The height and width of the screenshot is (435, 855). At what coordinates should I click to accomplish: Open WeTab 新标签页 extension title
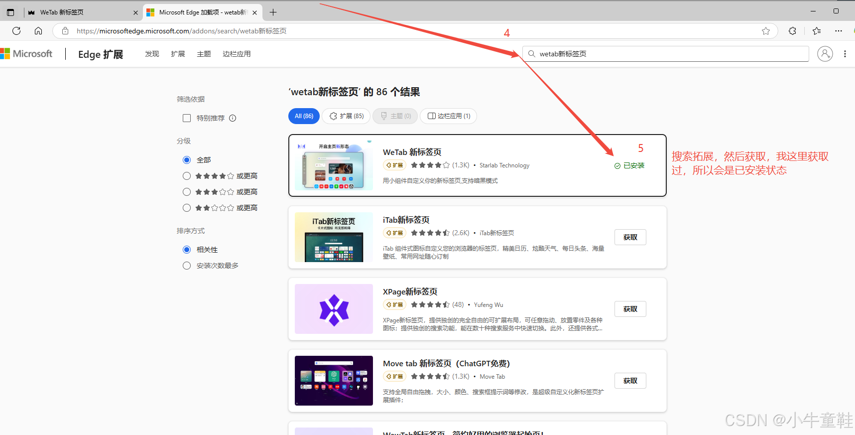click(412, 152)
